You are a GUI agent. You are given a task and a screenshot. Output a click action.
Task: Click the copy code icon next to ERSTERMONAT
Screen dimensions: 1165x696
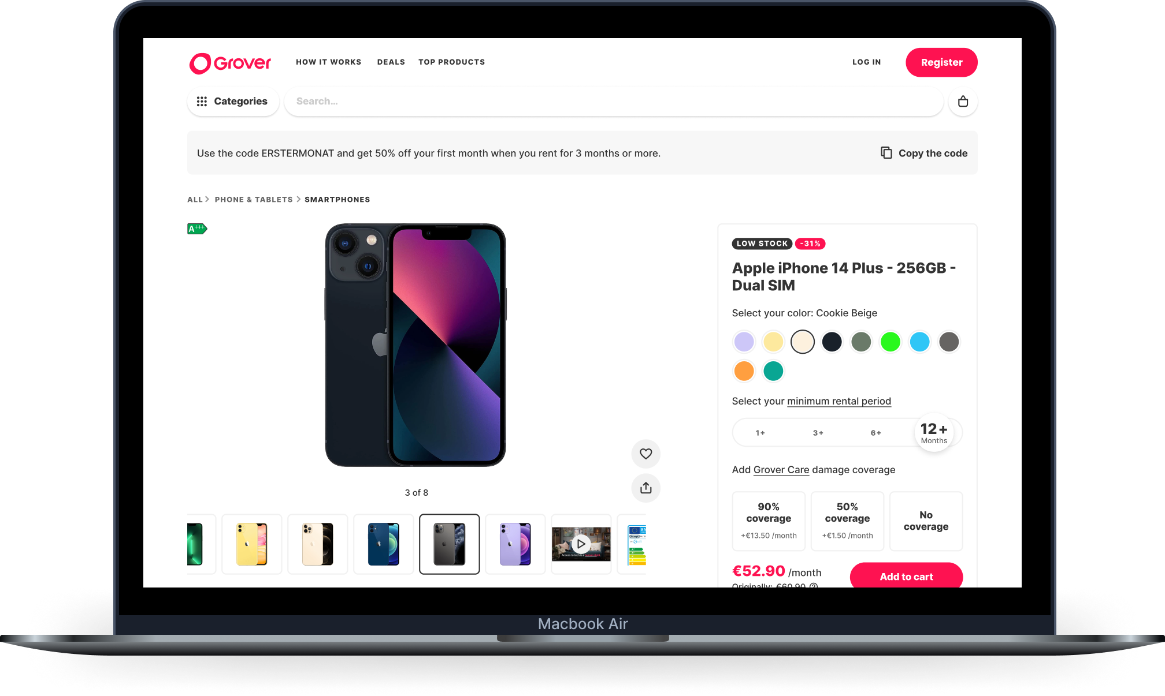tap(885, 152)
